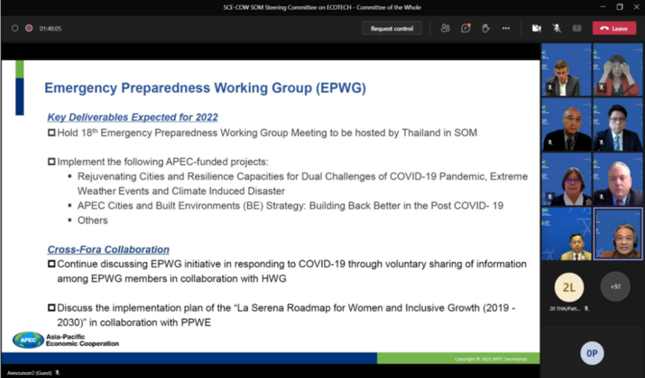Open the meeting chat icon

point(465,28)
